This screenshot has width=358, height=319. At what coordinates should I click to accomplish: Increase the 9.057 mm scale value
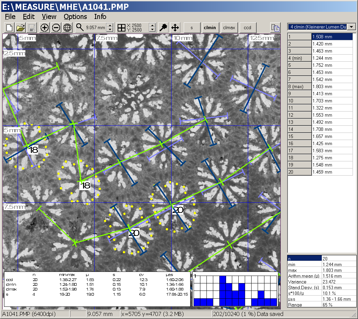click(110, 26)
